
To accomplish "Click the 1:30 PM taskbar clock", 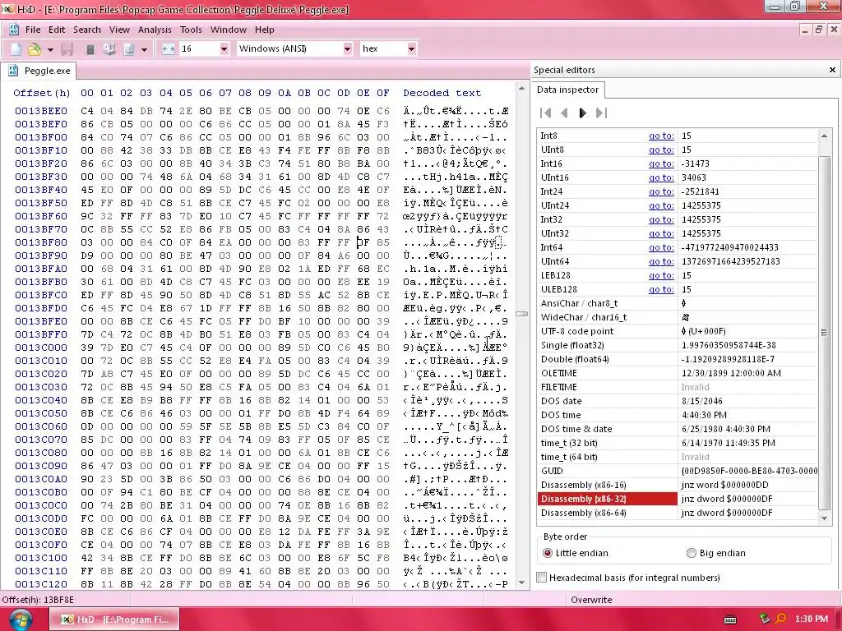I will pos(812,619).
